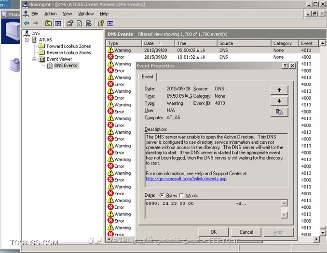Click the Refresh toolbar icon

[79, 23]
